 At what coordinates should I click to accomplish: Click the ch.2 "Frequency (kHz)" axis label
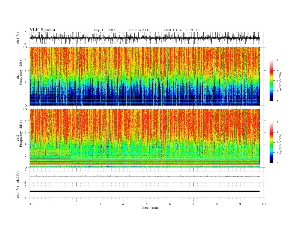coord(21,133)
